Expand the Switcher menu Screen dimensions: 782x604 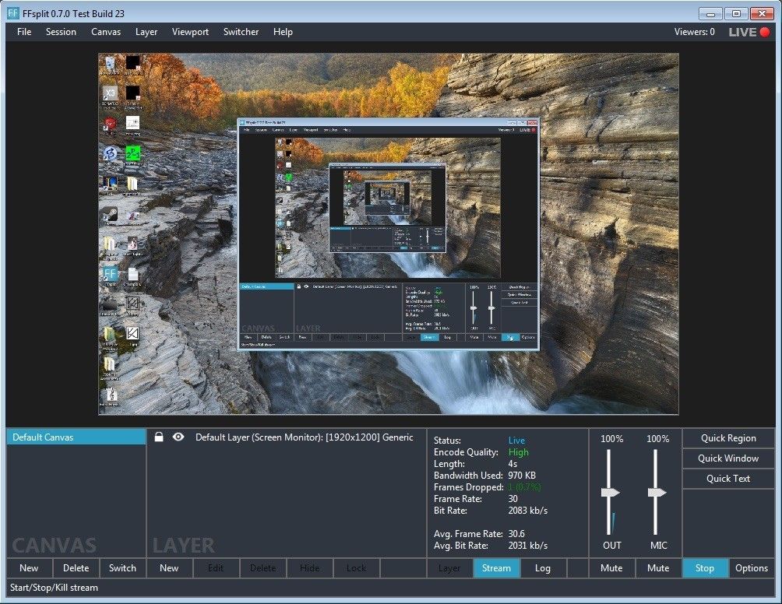point(241,32)
